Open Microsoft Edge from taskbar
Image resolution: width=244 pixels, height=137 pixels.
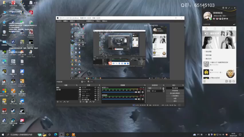coord(56,135)
